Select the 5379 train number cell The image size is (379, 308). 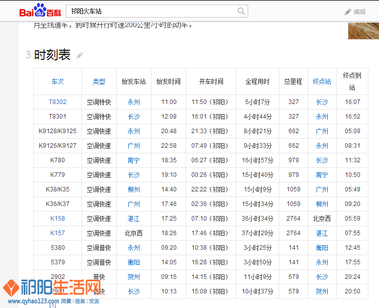[x=57, y=262]
